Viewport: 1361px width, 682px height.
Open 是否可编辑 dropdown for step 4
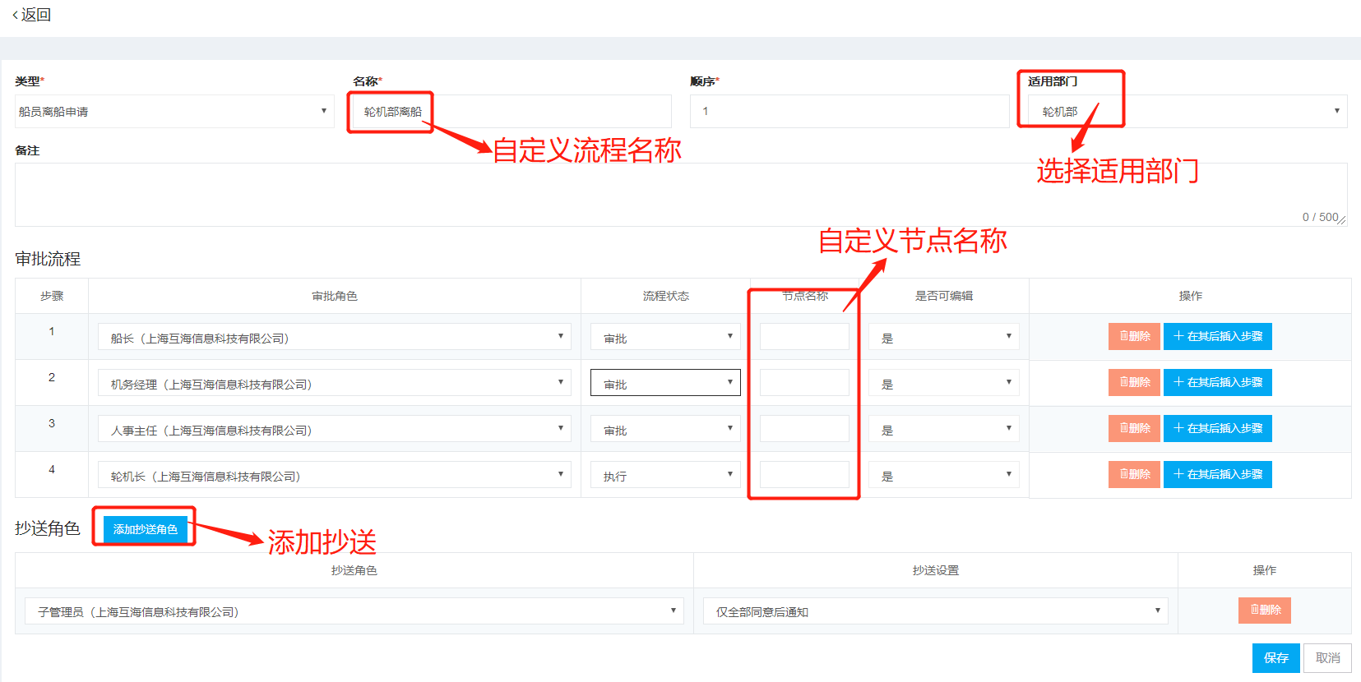click(944, 475)
